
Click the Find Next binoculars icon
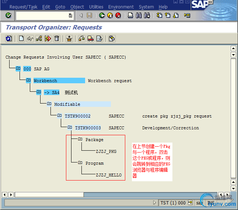tap(147, 15)
